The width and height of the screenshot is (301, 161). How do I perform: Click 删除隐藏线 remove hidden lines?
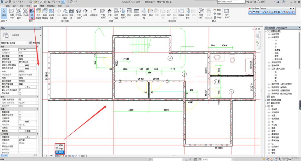click(x=45, y=14)
